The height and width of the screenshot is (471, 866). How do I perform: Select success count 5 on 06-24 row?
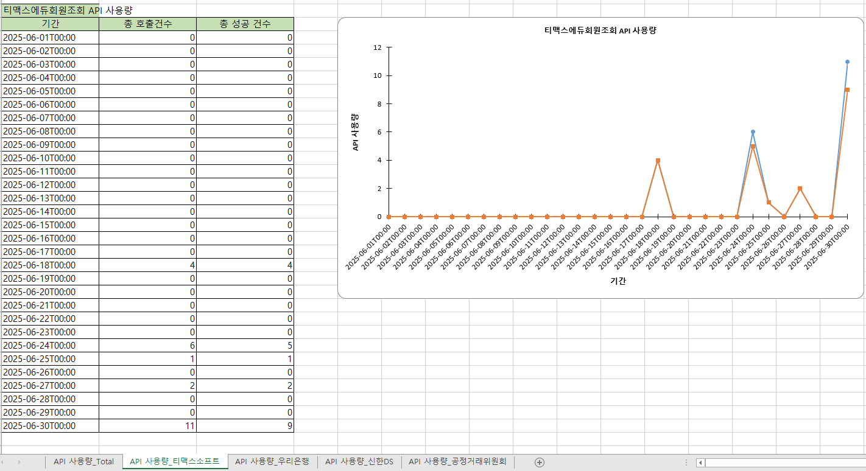245,345
